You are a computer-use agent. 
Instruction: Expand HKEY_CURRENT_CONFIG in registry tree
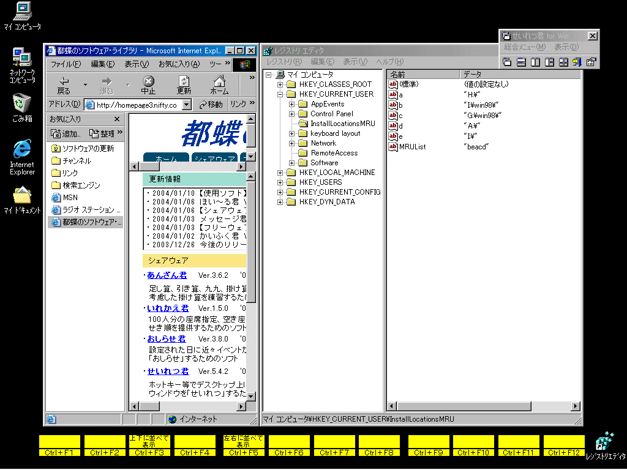click(280, 192)
